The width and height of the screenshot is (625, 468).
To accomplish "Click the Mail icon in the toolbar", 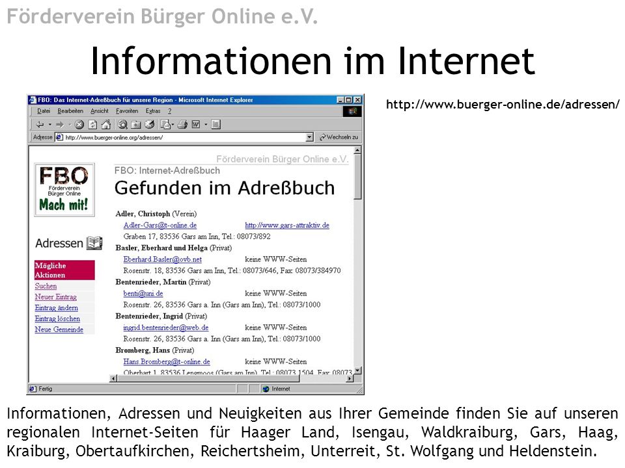I will (x=165, y=125).
